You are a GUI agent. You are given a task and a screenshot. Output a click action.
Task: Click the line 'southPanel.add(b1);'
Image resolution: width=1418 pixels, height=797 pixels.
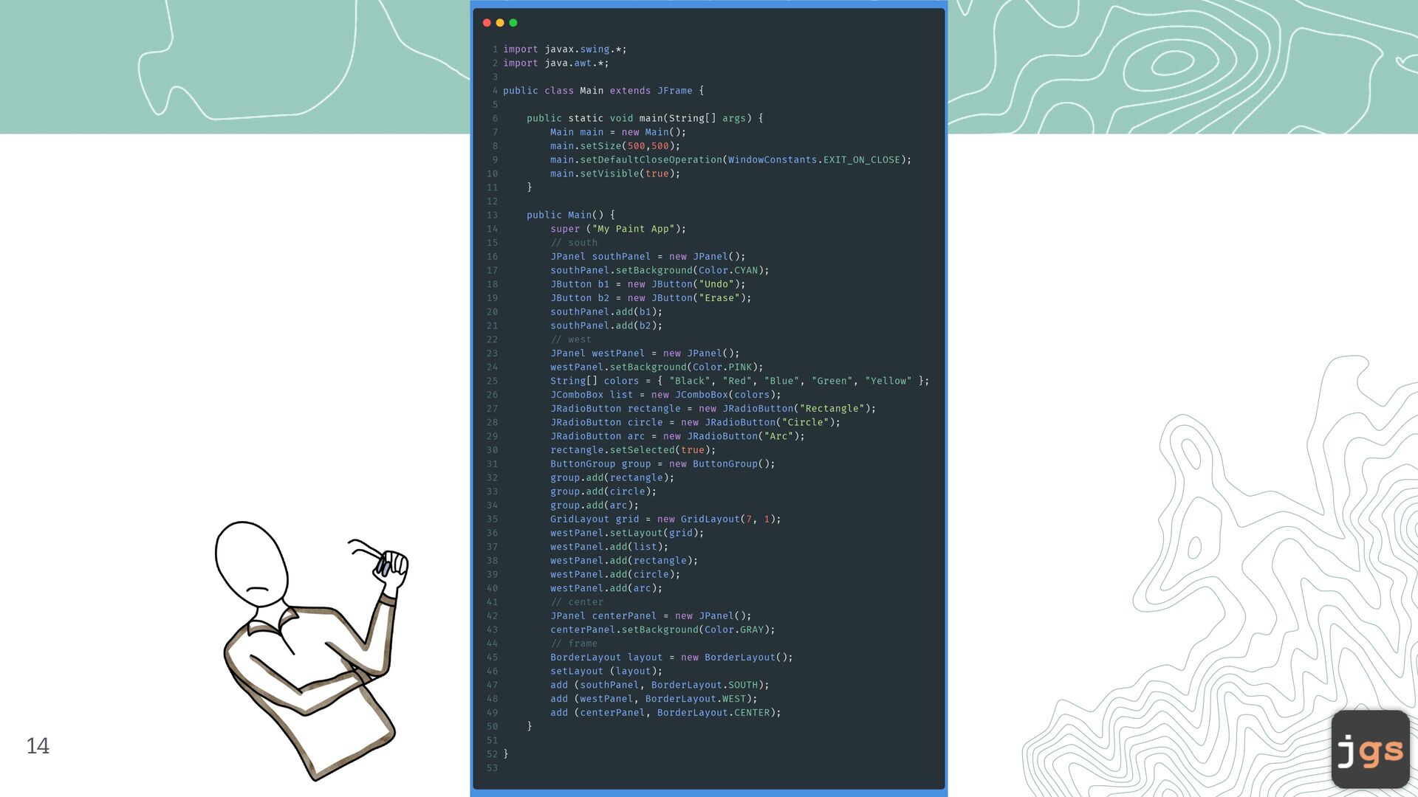[x=606, y=312]
